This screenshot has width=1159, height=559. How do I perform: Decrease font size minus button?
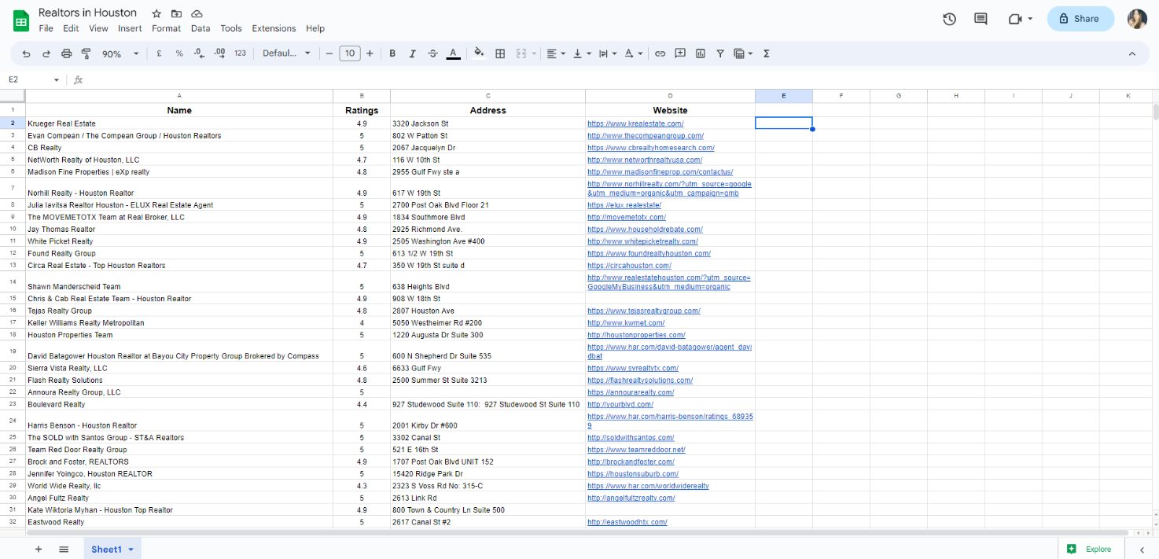(329, 53)
